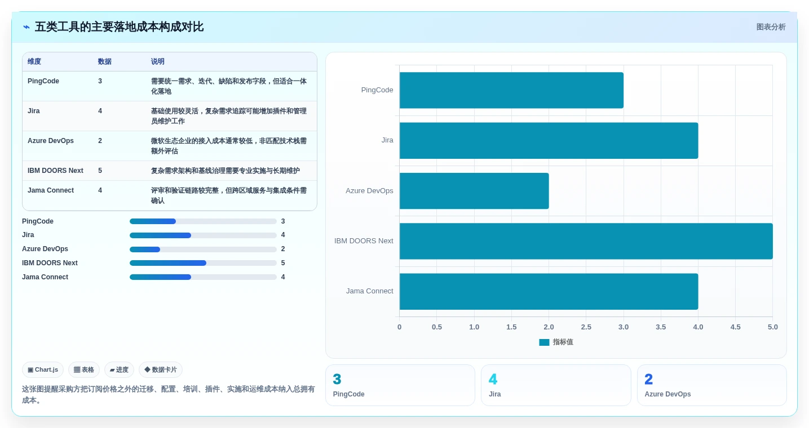Click the Jama Connect bar in chart

pyautogui.click(x=549, y=291)
